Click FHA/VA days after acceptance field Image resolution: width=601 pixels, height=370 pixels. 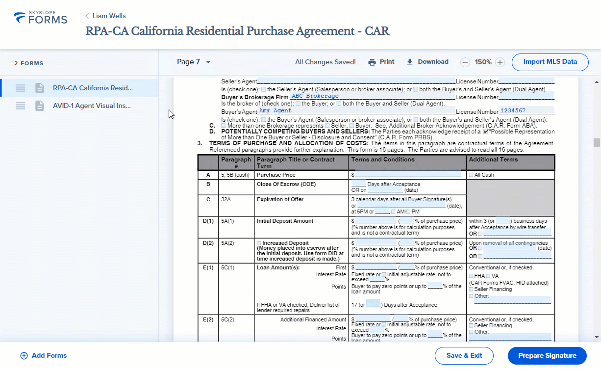point(373,303)
